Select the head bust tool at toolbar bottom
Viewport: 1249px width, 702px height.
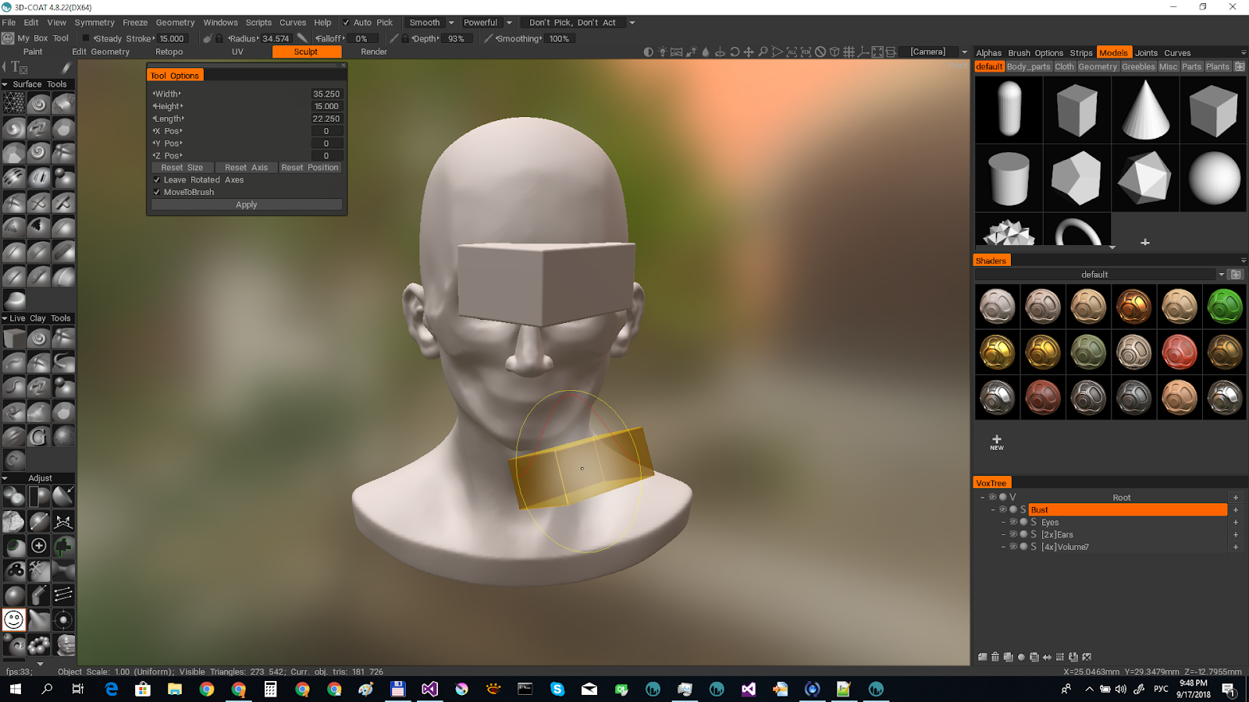point(64,644)
